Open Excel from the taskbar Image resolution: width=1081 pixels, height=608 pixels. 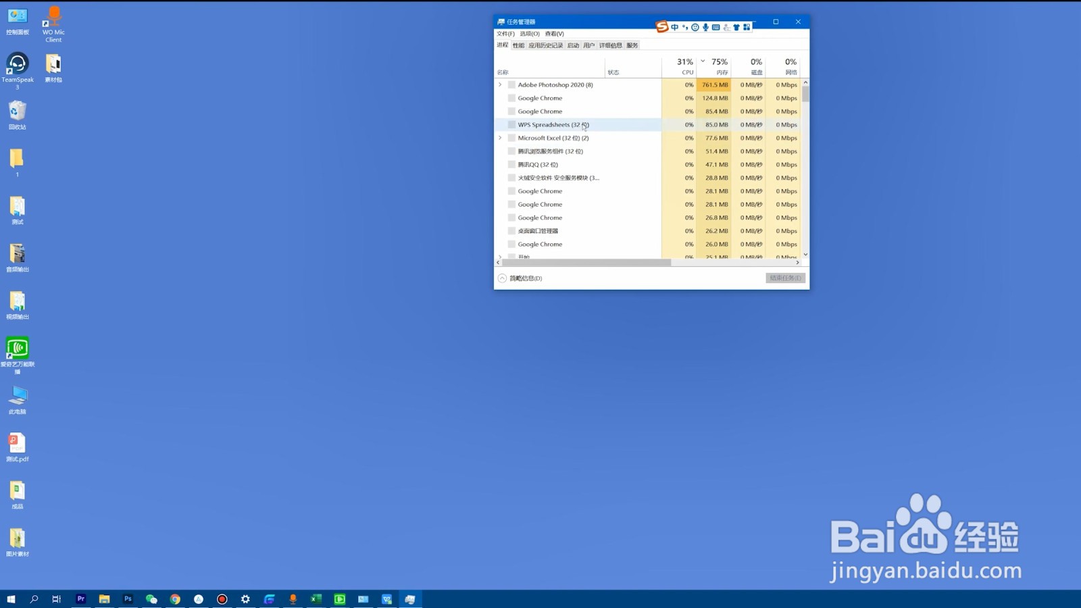tap(316, 599)
